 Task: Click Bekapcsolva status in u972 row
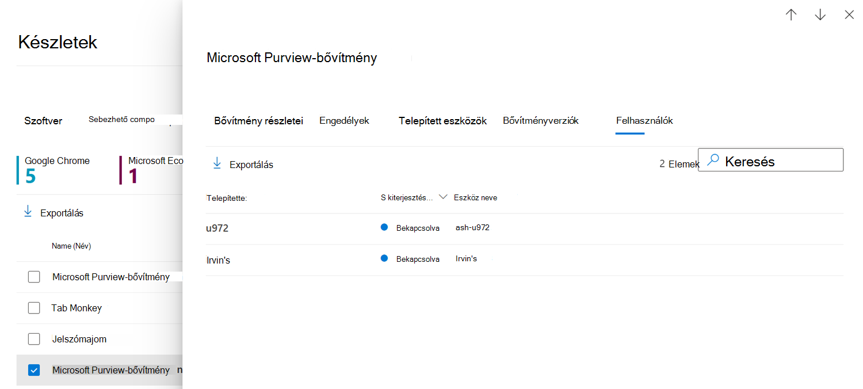[418, 228]
